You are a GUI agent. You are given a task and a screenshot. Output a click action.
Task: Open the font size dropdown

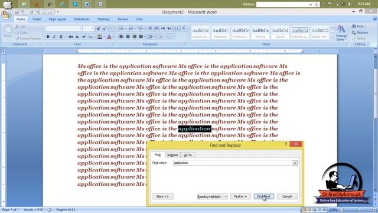[92, 29]
